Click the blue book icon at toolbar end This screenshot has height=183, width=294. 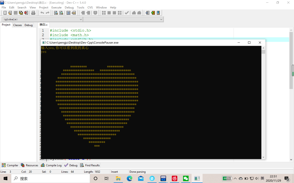point(158,13)
